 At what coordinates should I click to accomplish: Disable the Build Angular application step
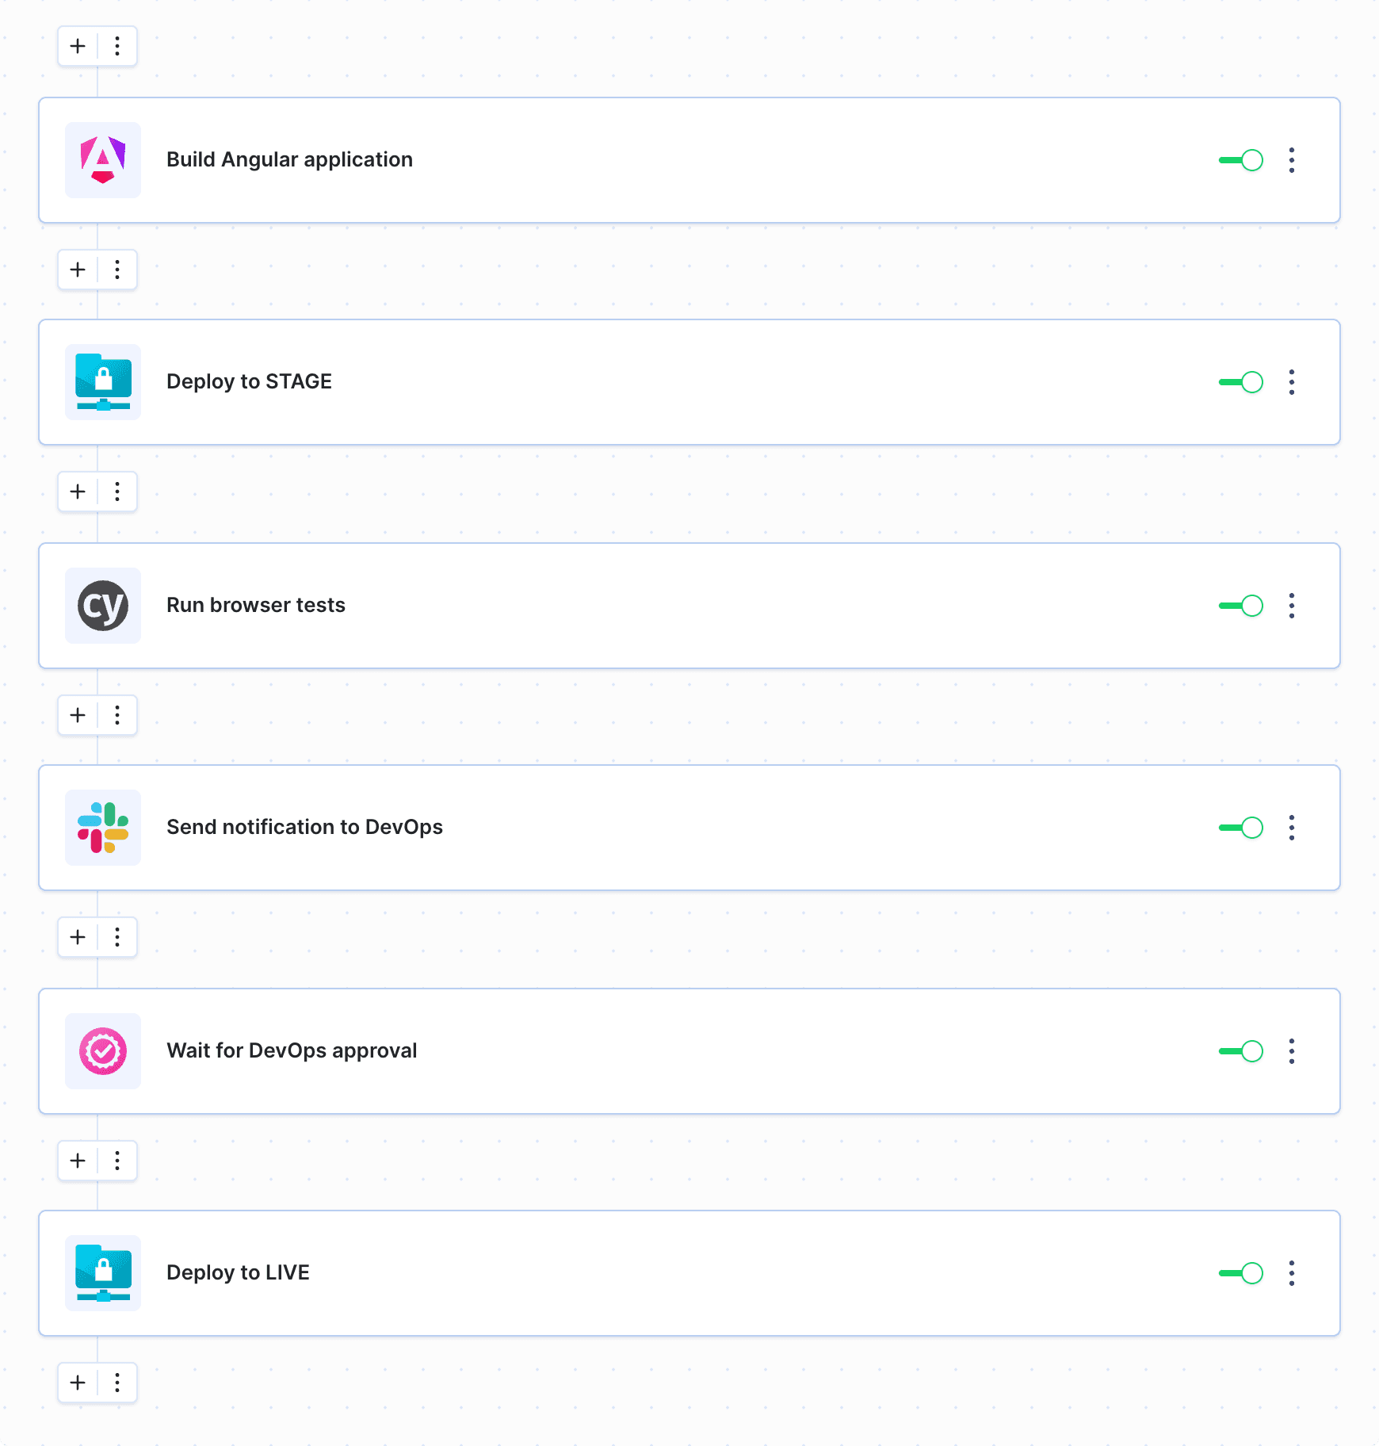point(1240,160)
